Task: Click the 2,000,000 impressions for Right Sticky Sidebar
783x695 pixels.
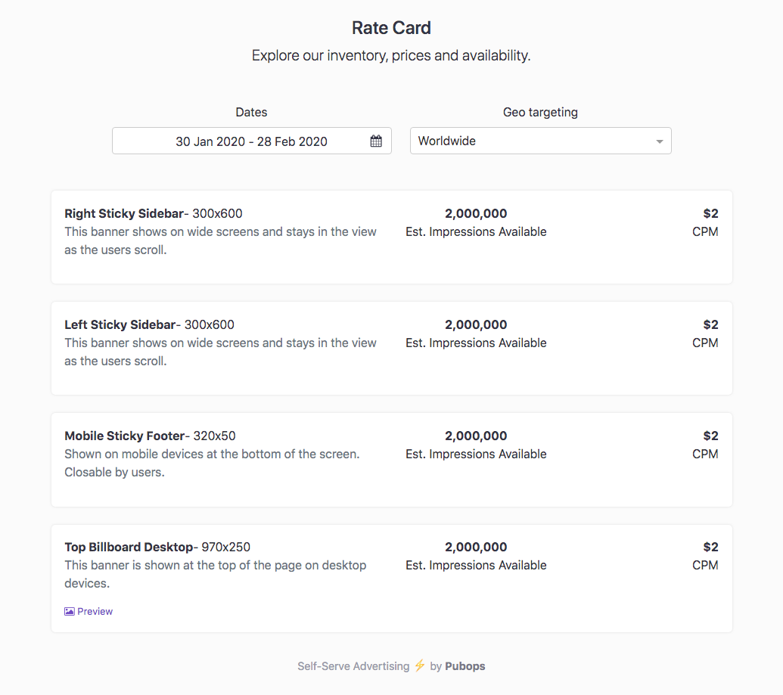Action: coord(475,213)
